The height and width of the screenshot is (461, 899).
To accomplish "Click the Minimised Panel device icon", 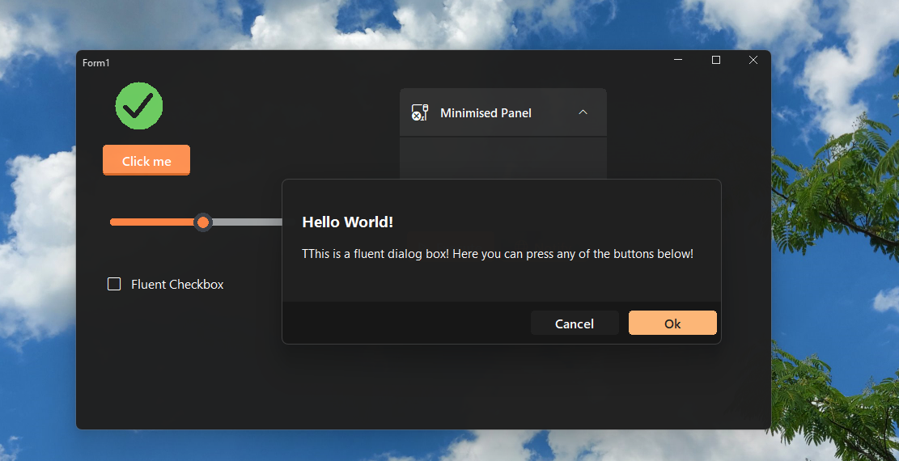I will [420, 112].
